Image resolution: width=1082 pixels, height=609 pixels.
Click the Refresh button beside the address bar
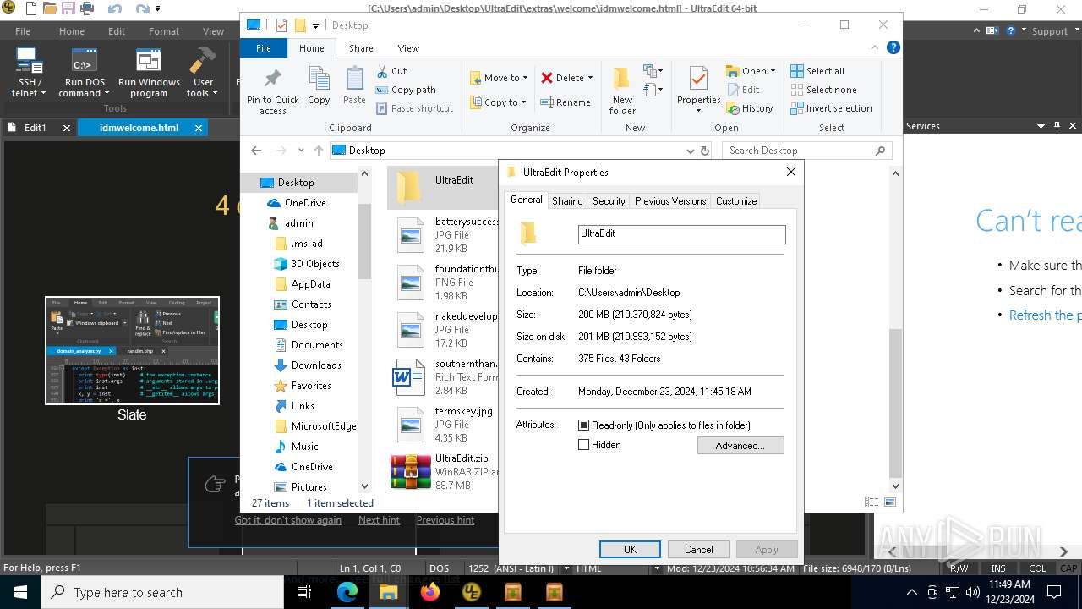pos(705,151)
